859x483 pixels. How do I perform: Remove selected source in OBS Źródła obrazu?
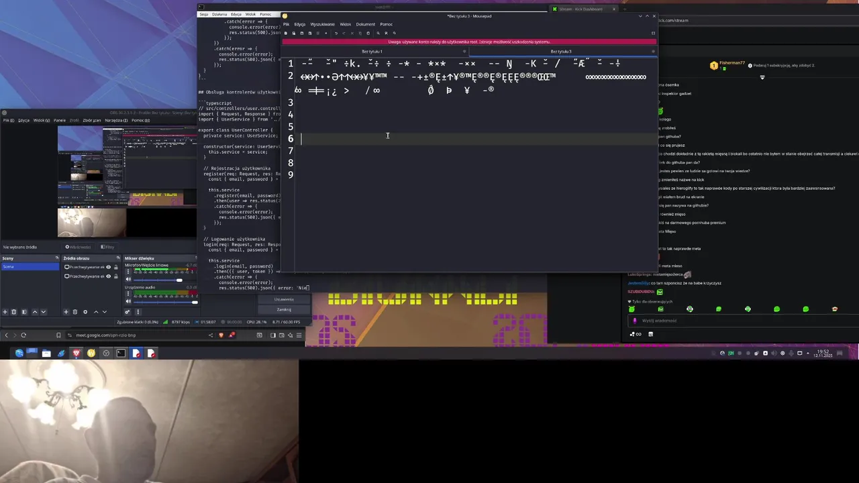tap(75, 312)
